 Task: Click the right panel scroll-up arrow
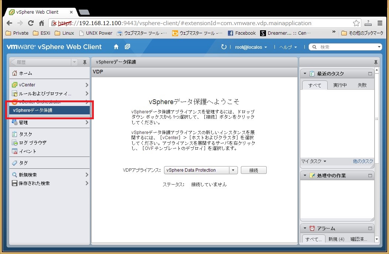[377, 71]
